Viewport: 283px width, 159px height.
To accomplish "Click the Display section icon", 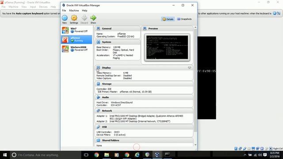I will 98,68.
